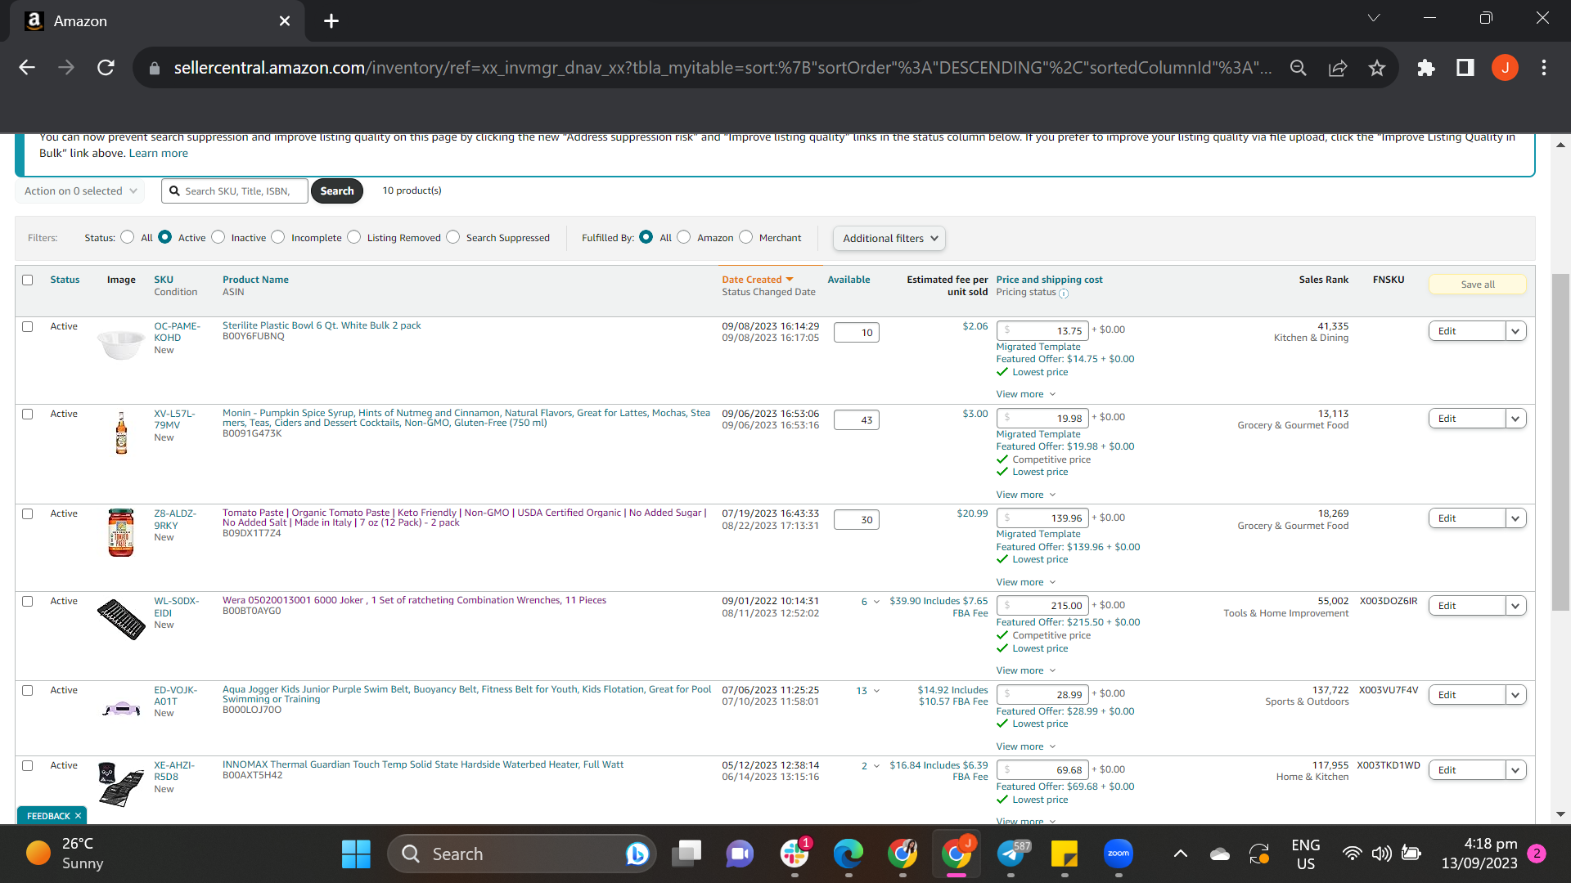1571x883 pixels.
Task: Check the Tomato Paste row checkbox
Action: tap(28, 514)
